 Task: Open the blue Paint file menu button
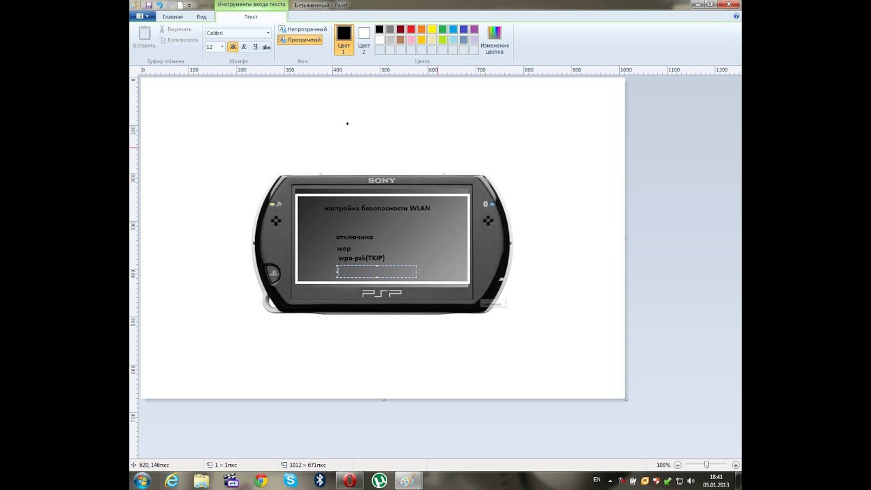coord(143,16)
